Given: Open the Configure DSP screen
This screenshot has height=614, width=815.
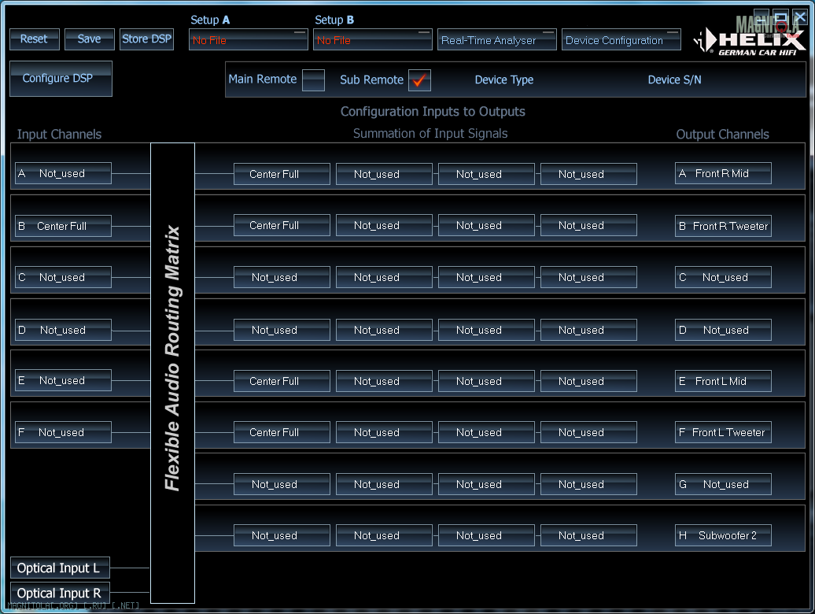Looking at the screenshot, I should pyautogui.click(x=61, y=79).
